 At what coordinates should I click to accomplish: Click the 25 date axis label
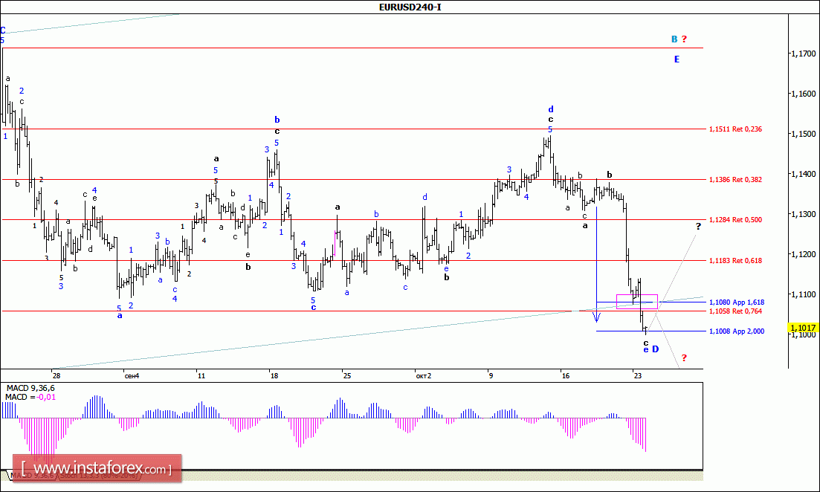(346, 376)
